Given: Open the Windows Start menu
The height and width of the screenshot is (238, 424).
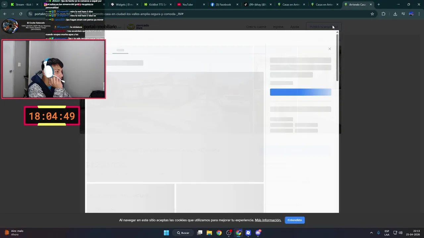Looking at the screenshot, I should pos(166,233).
